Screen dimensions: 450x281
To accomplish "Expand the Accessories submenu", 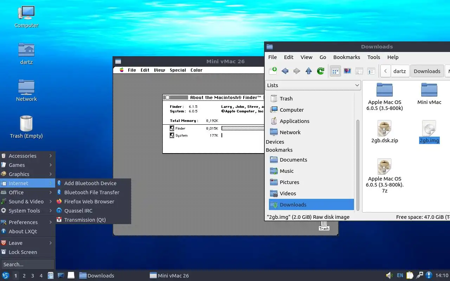I will coord(28,156).
